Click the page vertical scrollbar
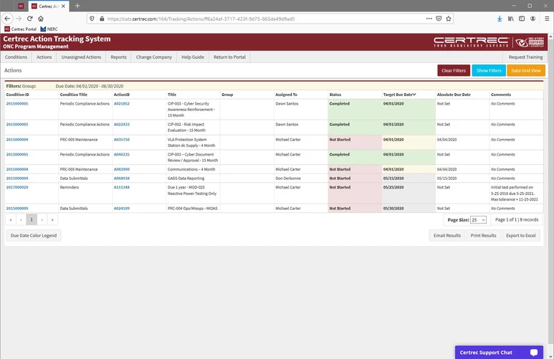 tap(550, 191)
